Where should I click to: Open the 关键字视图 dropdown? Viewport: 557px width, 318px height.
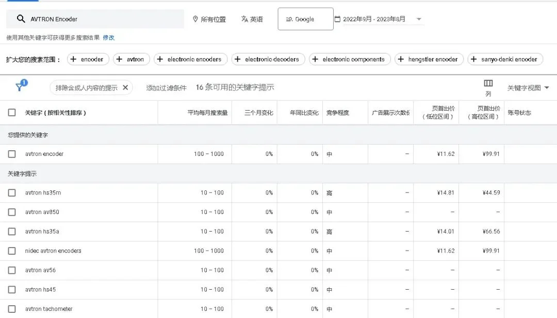528,87
